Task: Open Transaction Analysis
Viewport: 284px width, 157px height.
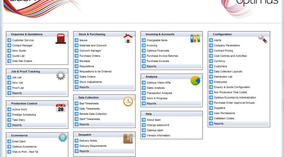Action: click(x=159, y=93)
